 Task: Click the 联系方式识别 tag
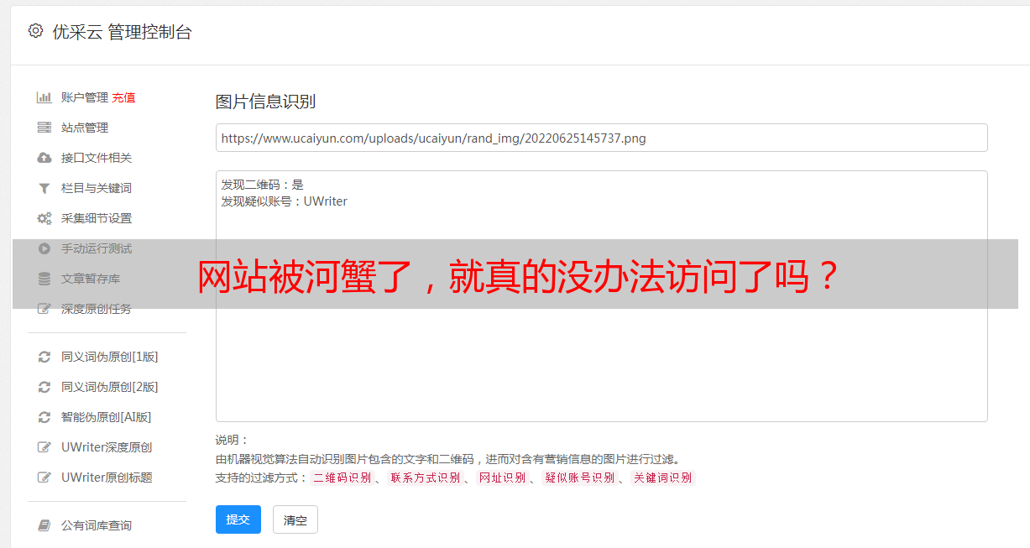[x=426, y=478]
